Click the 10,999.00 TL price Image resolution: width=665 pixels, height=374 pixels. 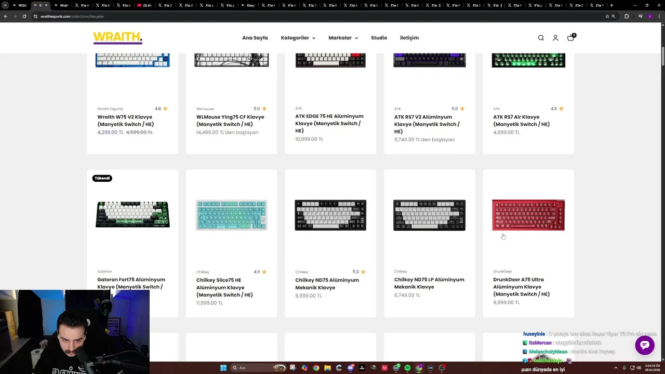[x=309, y=139]
